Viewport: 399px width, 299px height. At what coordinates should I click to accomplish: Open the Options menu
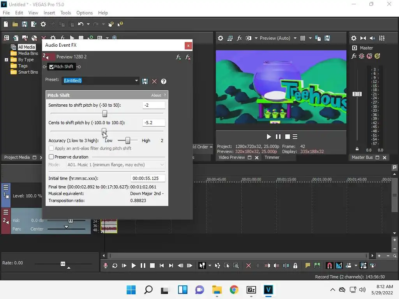click(85, 13)
